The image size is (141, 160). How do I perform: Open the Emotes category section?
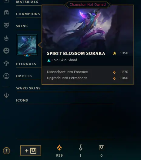[24, 76]
